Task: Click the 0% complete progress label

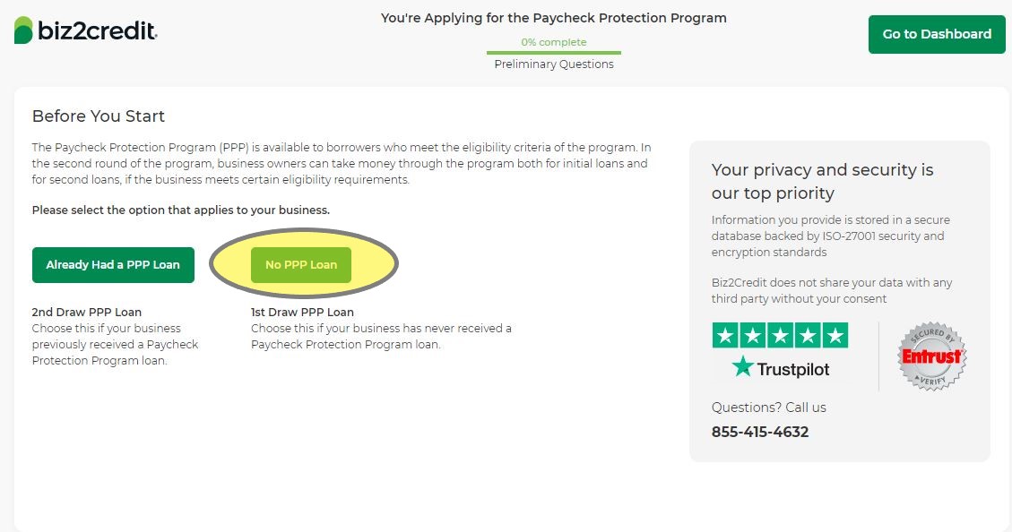Action: (x=554, y=42)
